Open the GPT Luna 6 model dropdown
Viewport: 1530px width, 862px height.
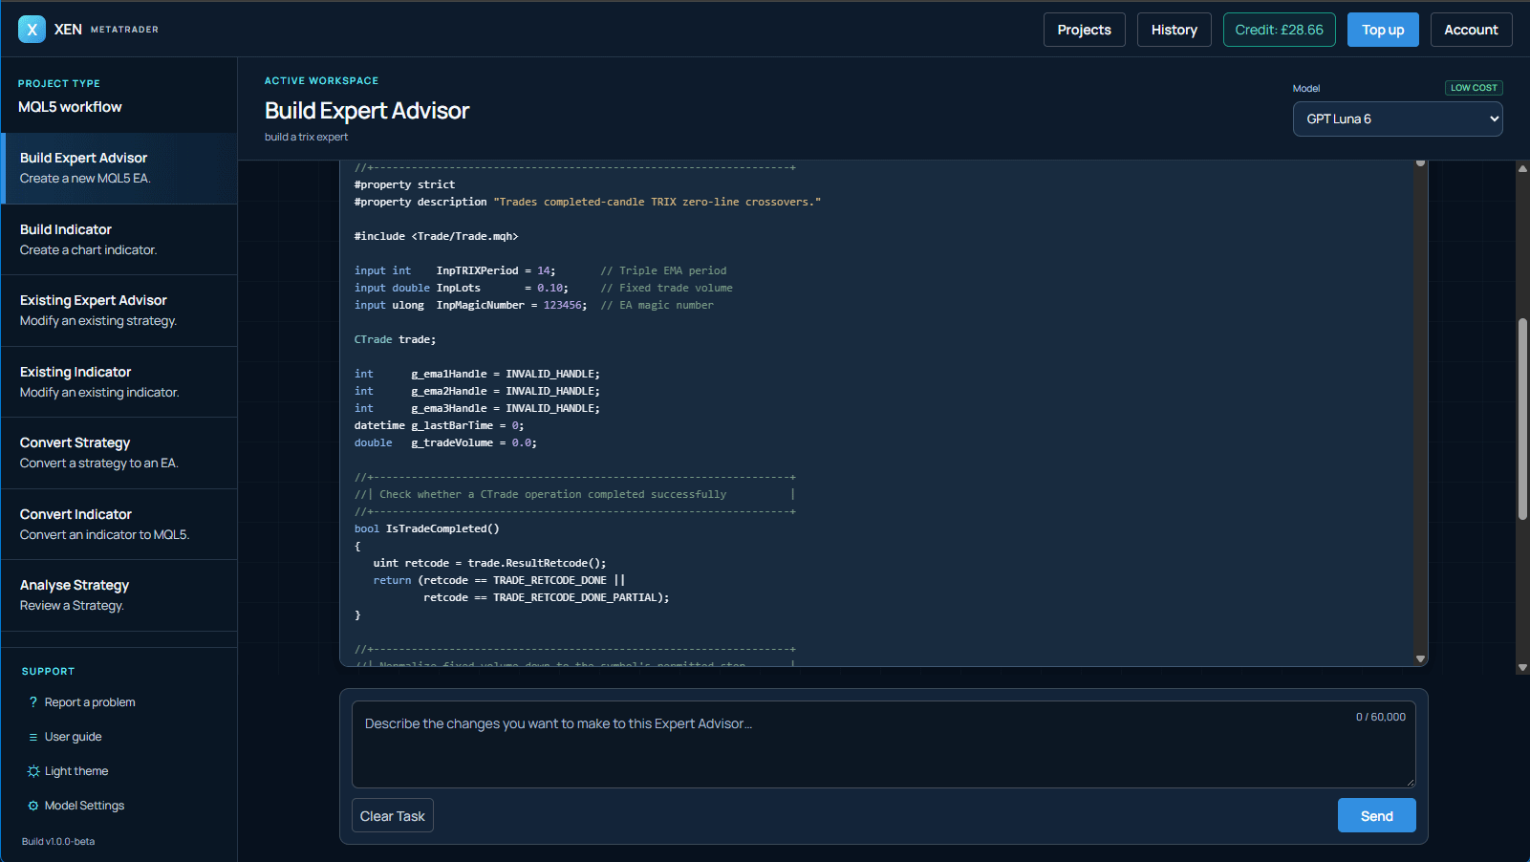[1397, 119]
